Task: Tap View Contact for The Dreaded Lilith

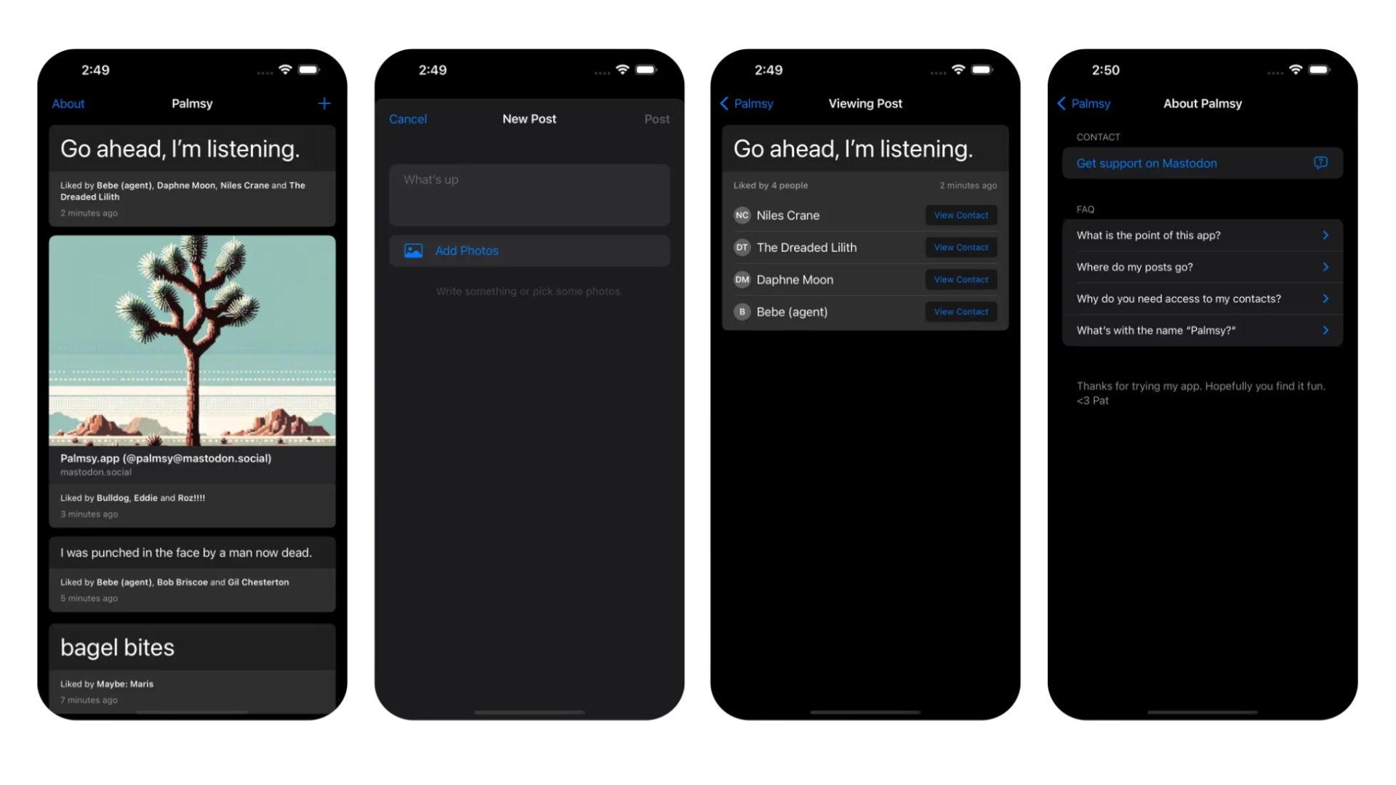Action: coord(960,247)
